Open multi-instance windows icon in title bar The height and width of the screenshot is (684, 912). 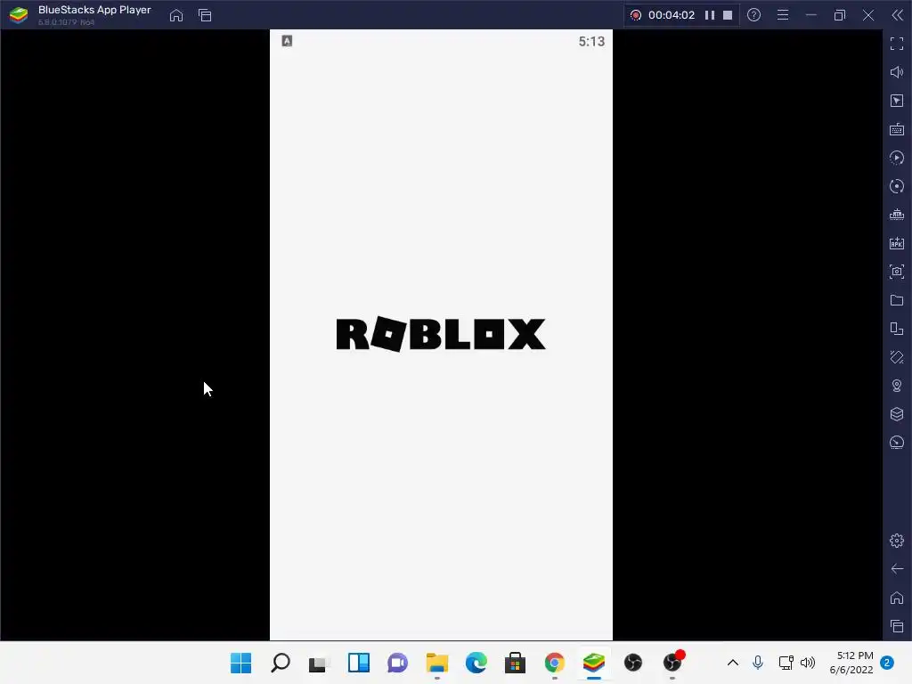tap(205, 15)
